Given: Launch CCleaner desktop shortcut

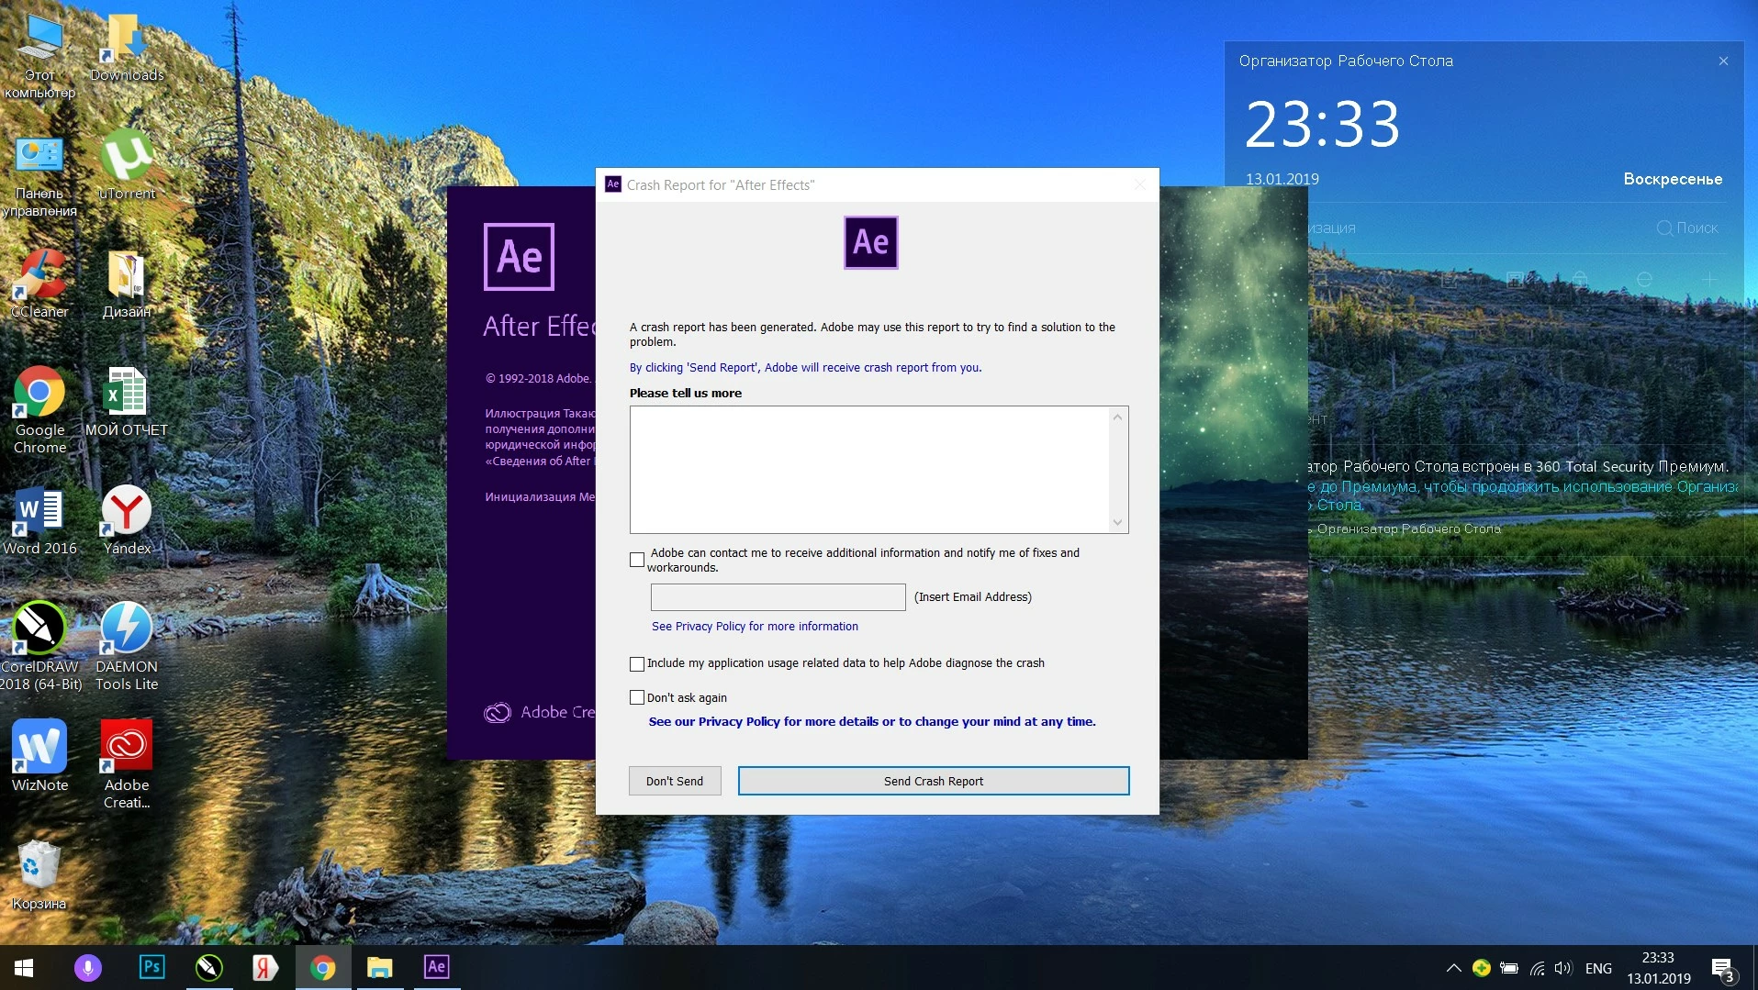Looking at the screenshot, I should 39,284.
